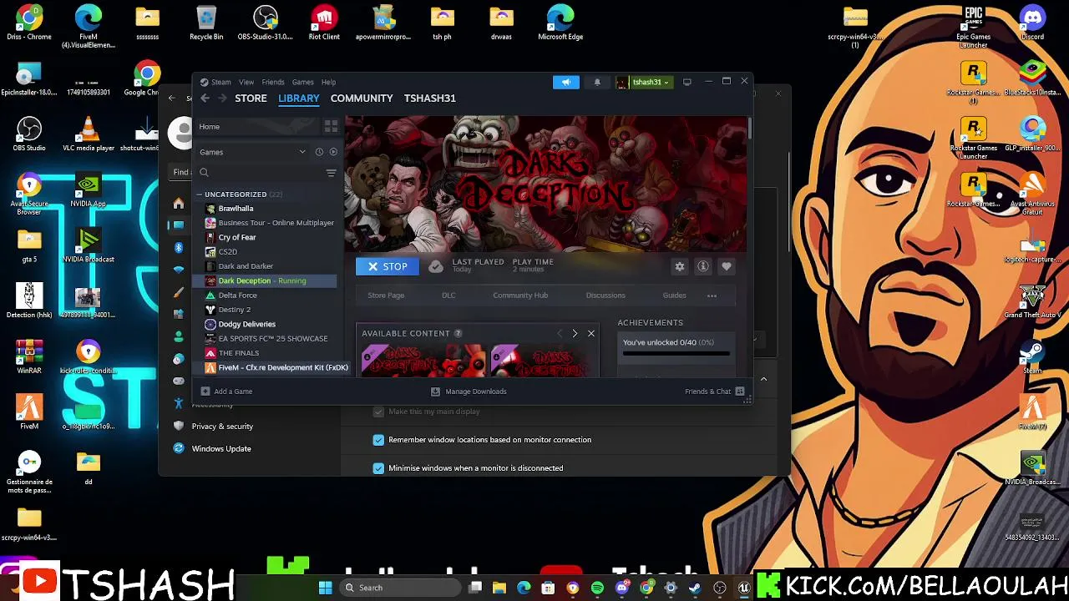Go back with Steam's back arrow

coord(205,98)
